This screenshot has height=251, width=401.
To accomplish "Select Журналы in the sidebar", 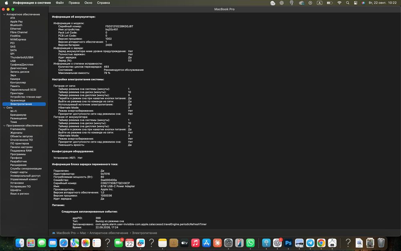I will (16, 133).
